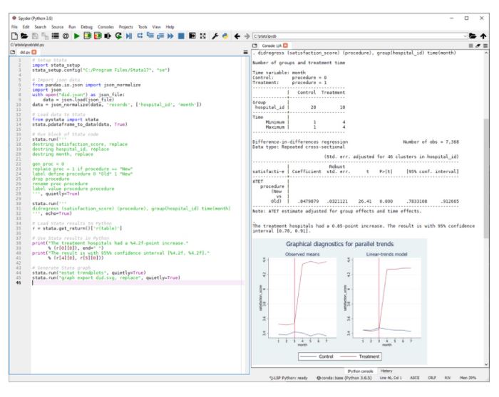Stop debugging with the blue square icon

[x=181, y=36]
